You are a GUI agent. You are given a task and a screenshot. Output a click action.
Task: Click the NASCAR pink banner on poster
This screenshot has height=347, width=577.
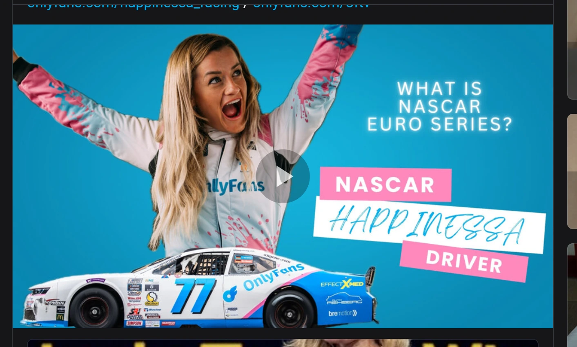point(385,184)
